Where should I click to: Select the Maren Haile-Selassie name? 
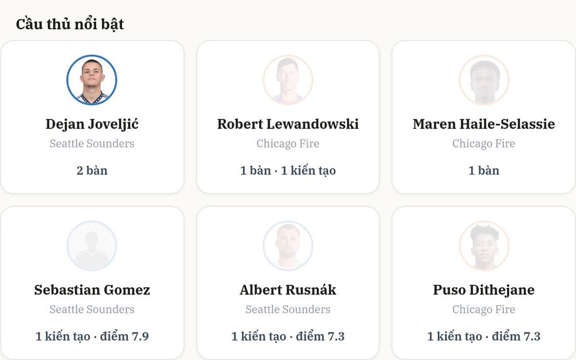tap(484, 124)
